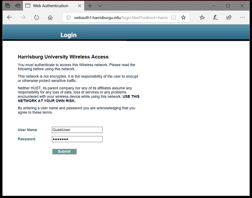Click 'This network is not encrypted' paragraph
Image resolution: width=252 pixels, height=198 pixels.
(x=78, y=78)
